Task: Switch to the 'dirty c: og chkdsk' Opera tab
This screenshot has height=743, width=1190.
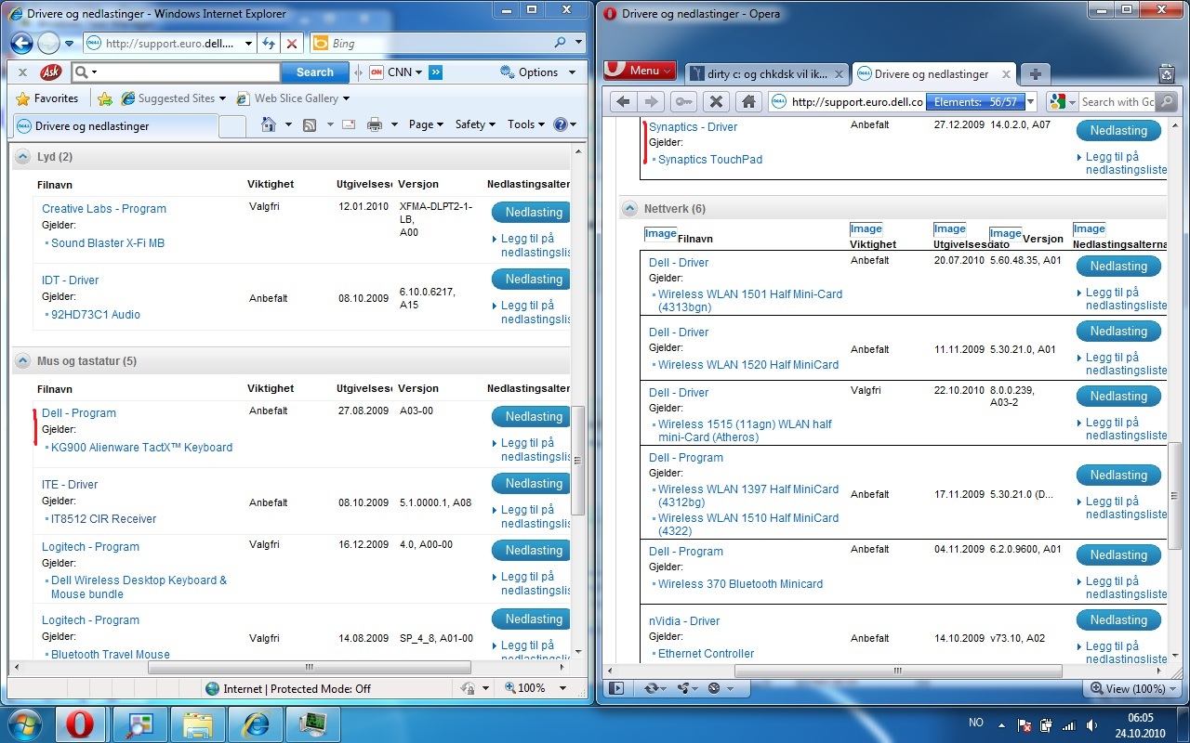Action: pos(768,74)
